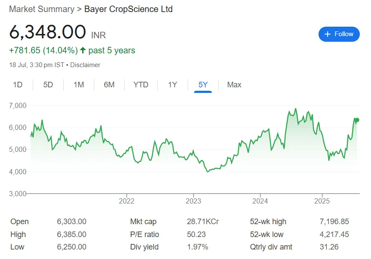Click the 2023 x-axis label
Image resolution: width=371 pixels, height=259 pixels.
pyautogui.click(x=193, y=201)
